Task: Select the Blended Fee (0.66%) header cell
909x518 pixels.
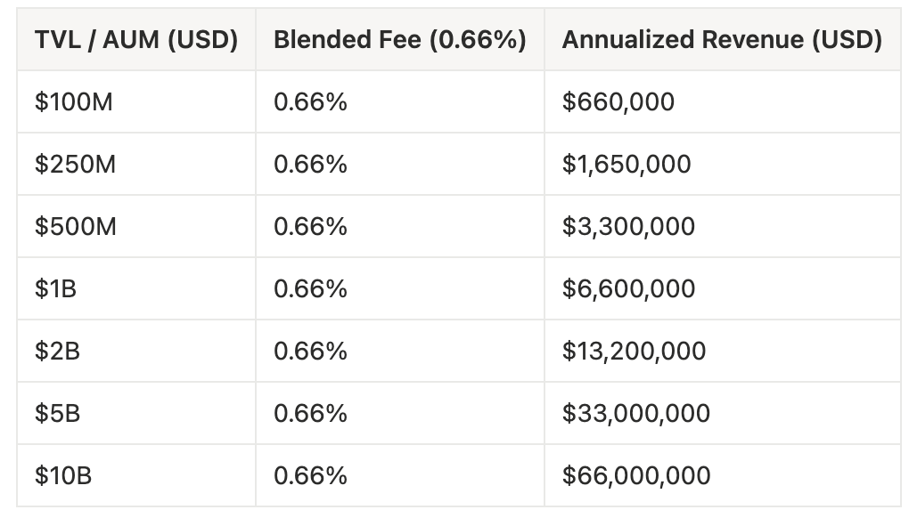Action: click(400, 40)
